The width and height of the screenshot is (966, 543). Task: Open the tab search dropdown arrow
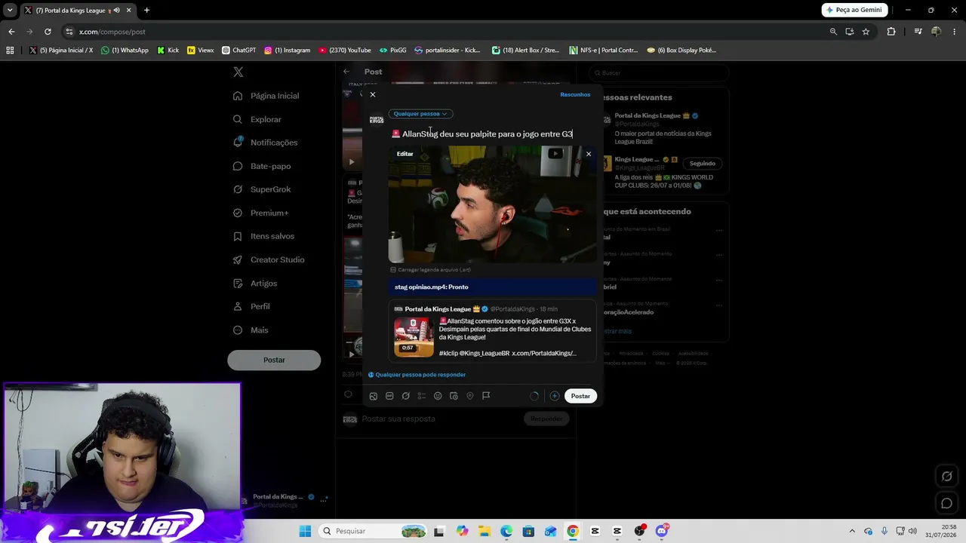coord(10,10)
